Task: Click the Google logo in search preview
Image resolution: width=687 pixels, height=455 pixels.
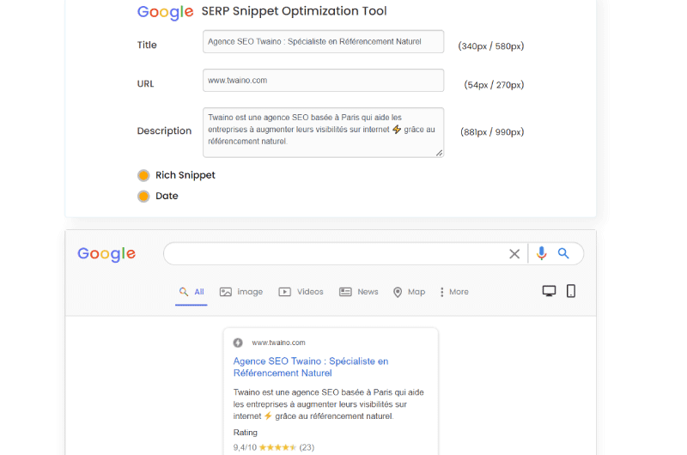Action: pyautogui.click(x=106, y=253)
